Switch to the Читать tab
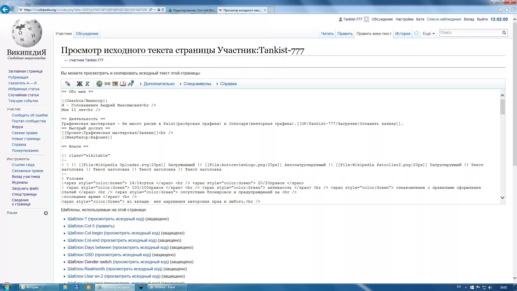The height and width of the screenshot is (291, 517). tap(327, 34)
